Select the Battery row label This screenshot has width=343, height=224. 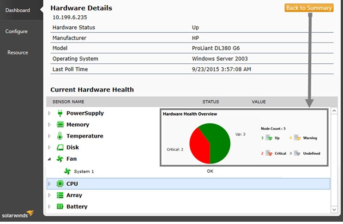(x=77, y=206)
